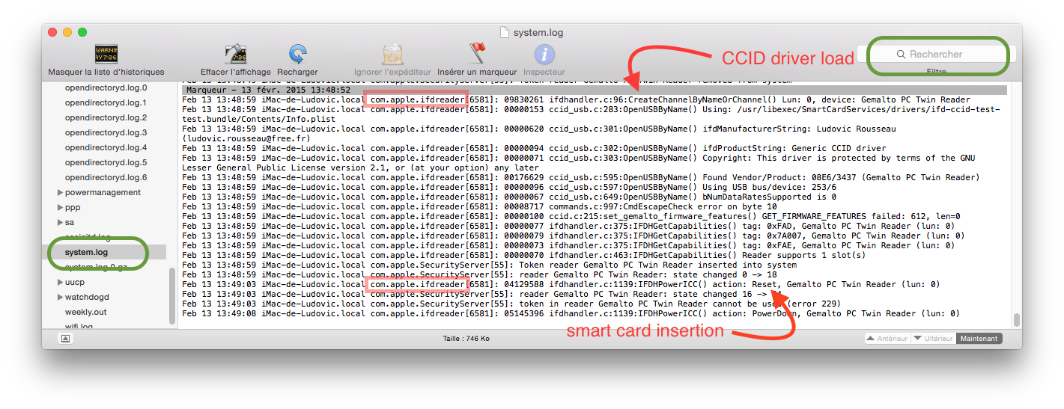Select opendirectoryd.log.4 in the list
Screen dimensions: 1064x409
pyautogui.click(x=106, y=147)
